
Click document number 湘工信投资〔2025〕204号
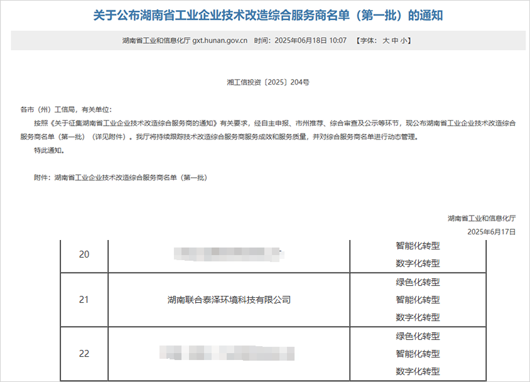(268, 82)
